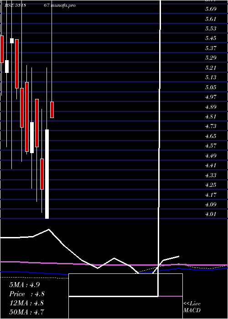
Task: Click the 4.49 price axis label
Action: [x=211, y=156]
